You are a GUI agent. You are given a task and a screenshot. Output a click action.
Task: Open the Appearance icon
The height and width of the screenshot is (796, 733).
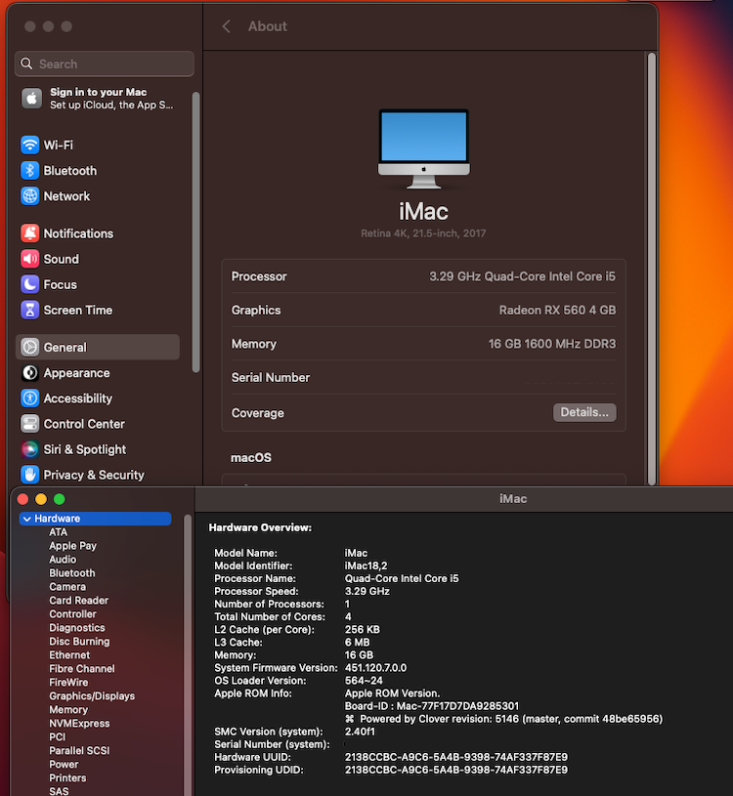(30, 373)
